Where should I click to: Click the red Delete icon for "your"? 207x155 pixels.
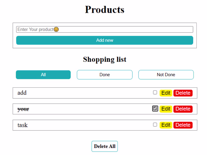coord(183,109)
